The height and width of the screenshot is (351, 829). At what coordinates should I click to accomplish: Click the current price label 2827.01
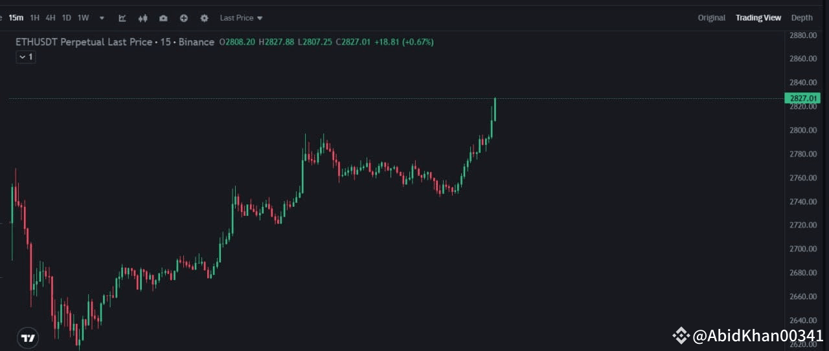tap(802, 98)
